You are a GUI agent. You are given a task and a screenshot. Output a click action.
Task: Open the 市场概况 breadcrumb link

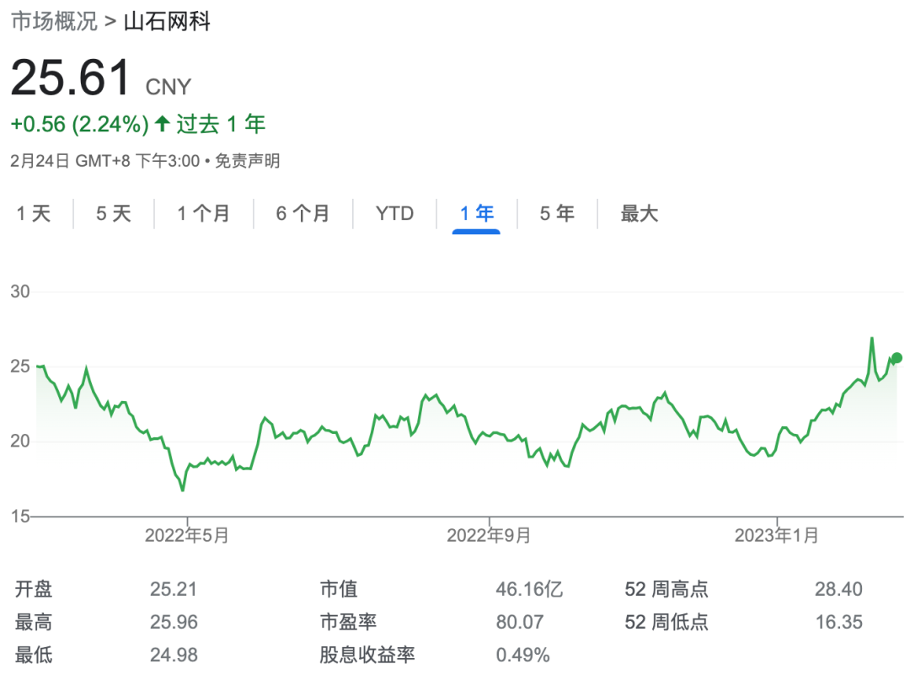(x=54, y=21)
